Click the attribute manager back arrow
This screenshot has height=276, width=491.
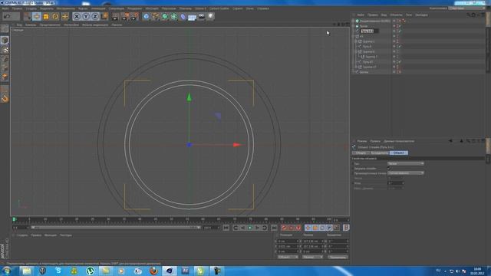pos(450,141)
